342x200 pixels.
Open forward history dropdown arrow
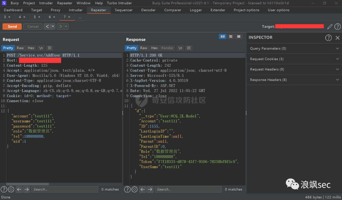tap(66, 27)
